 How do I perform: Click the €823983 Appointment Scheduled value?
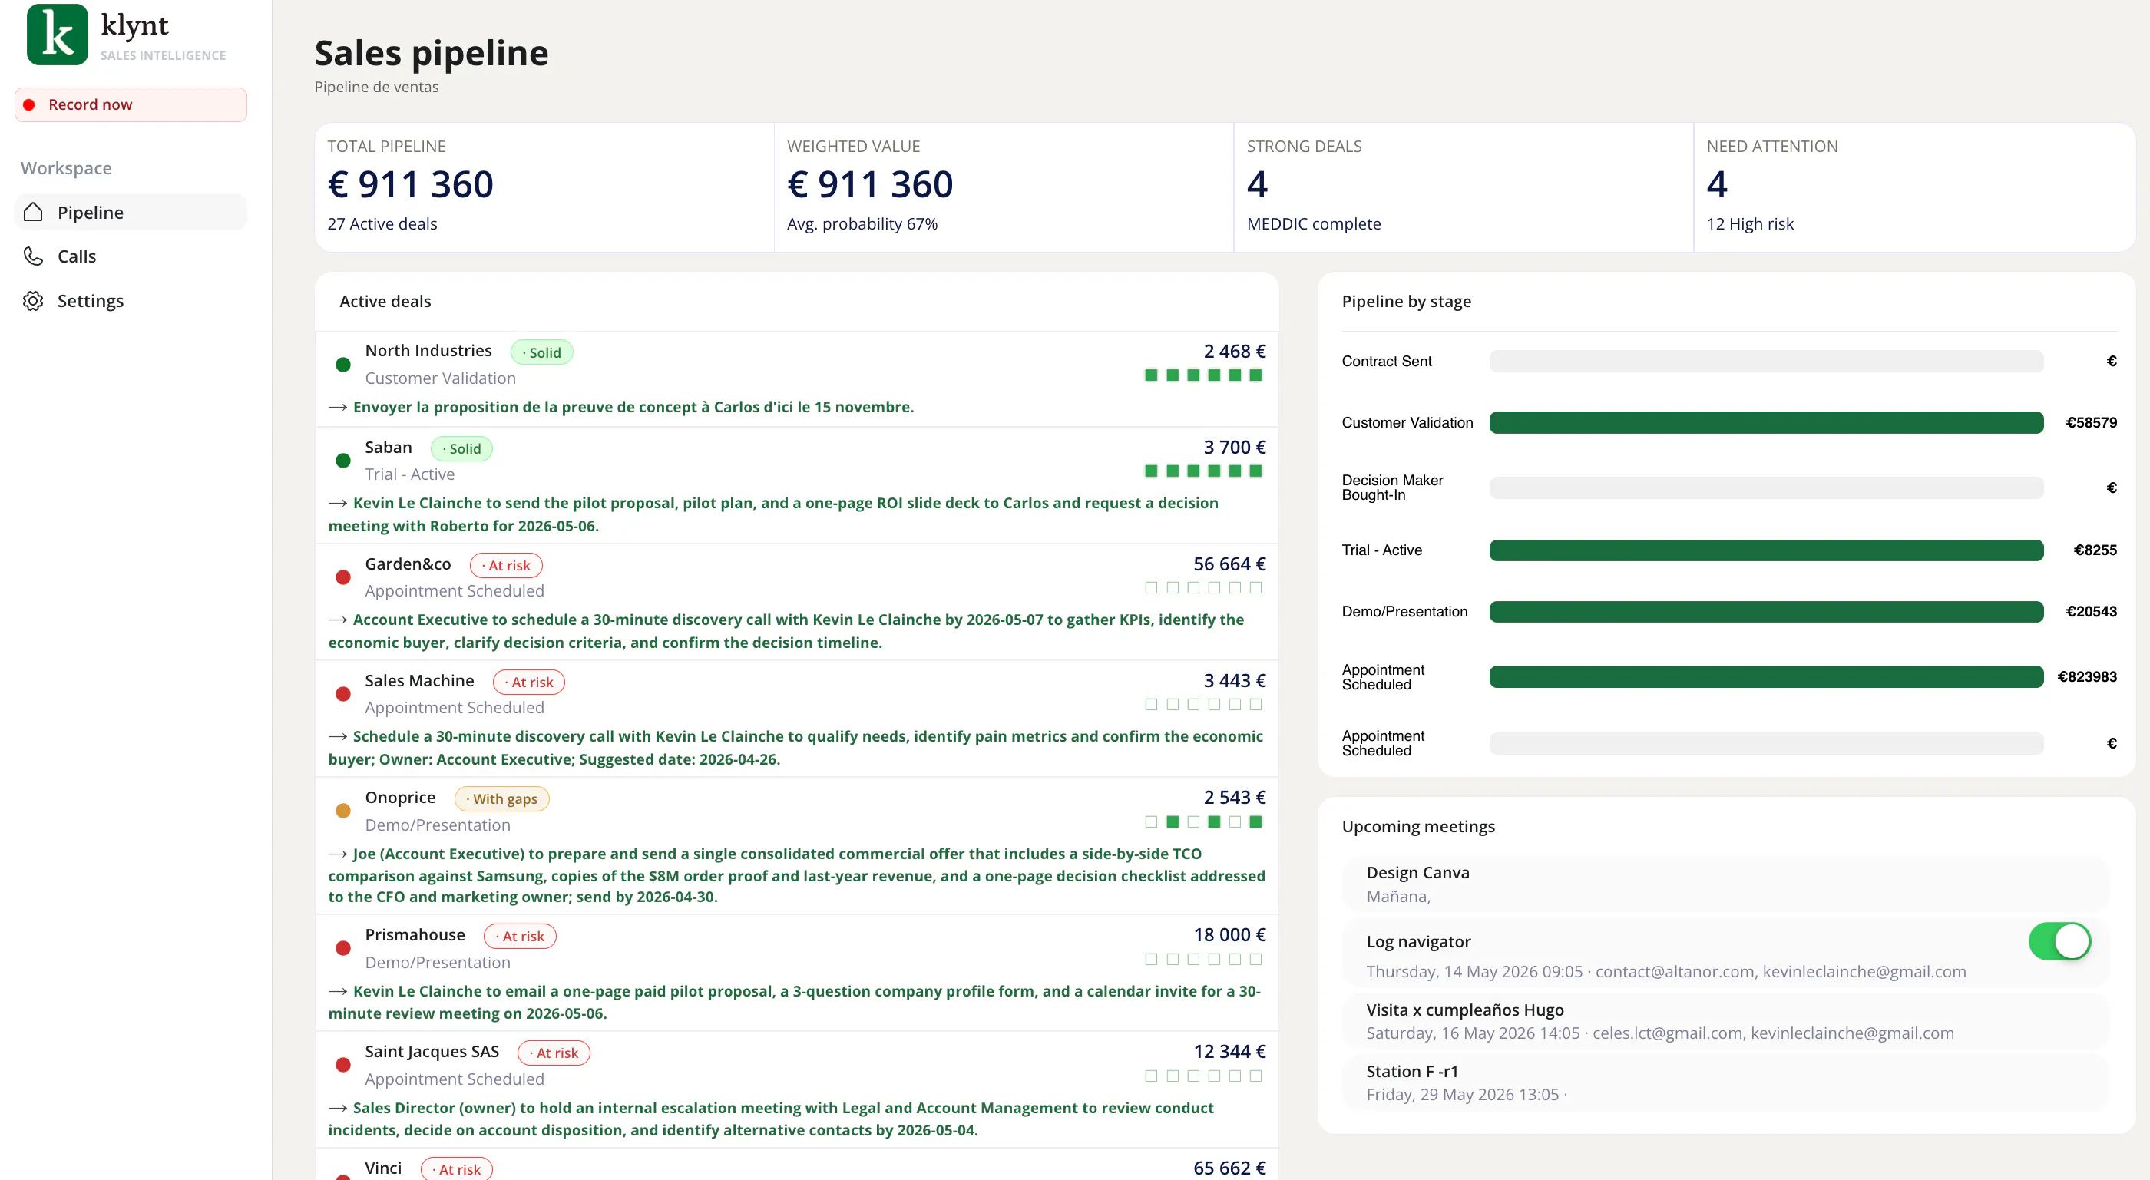[2086, 677]
